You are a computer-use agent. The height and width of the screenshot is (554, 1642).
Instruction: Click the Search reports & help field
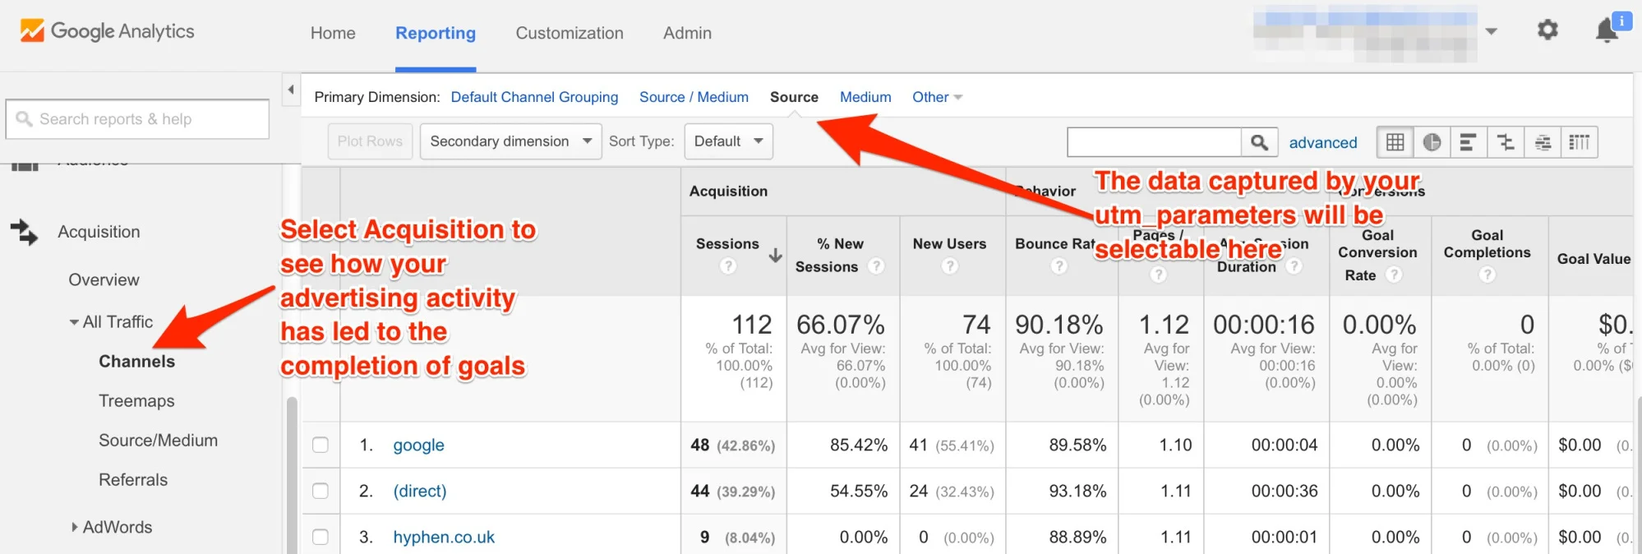point(137,119)
